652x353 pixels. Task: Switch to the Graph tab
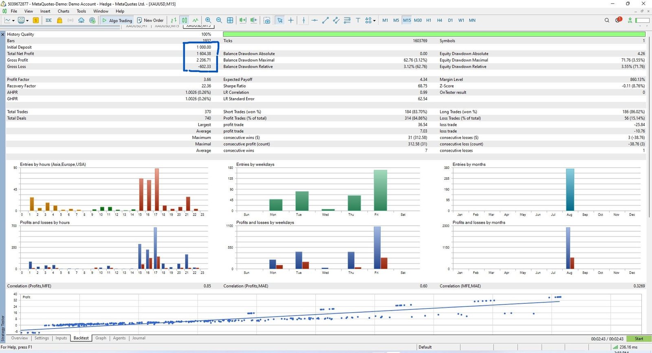pyautogui.click(x=101, y=338)
